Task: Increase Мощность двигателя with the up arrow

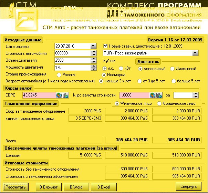Action: pos(94,66)
